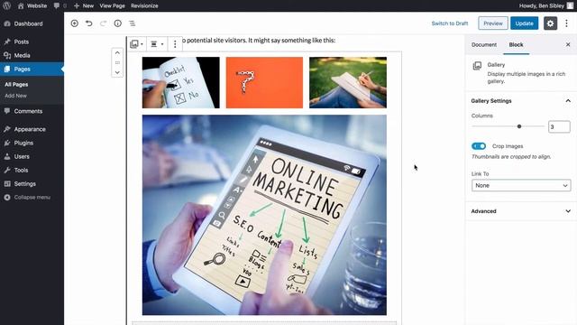Click the Columns number input field
Viewport: 577px width, 325px height.
[559, 126]
